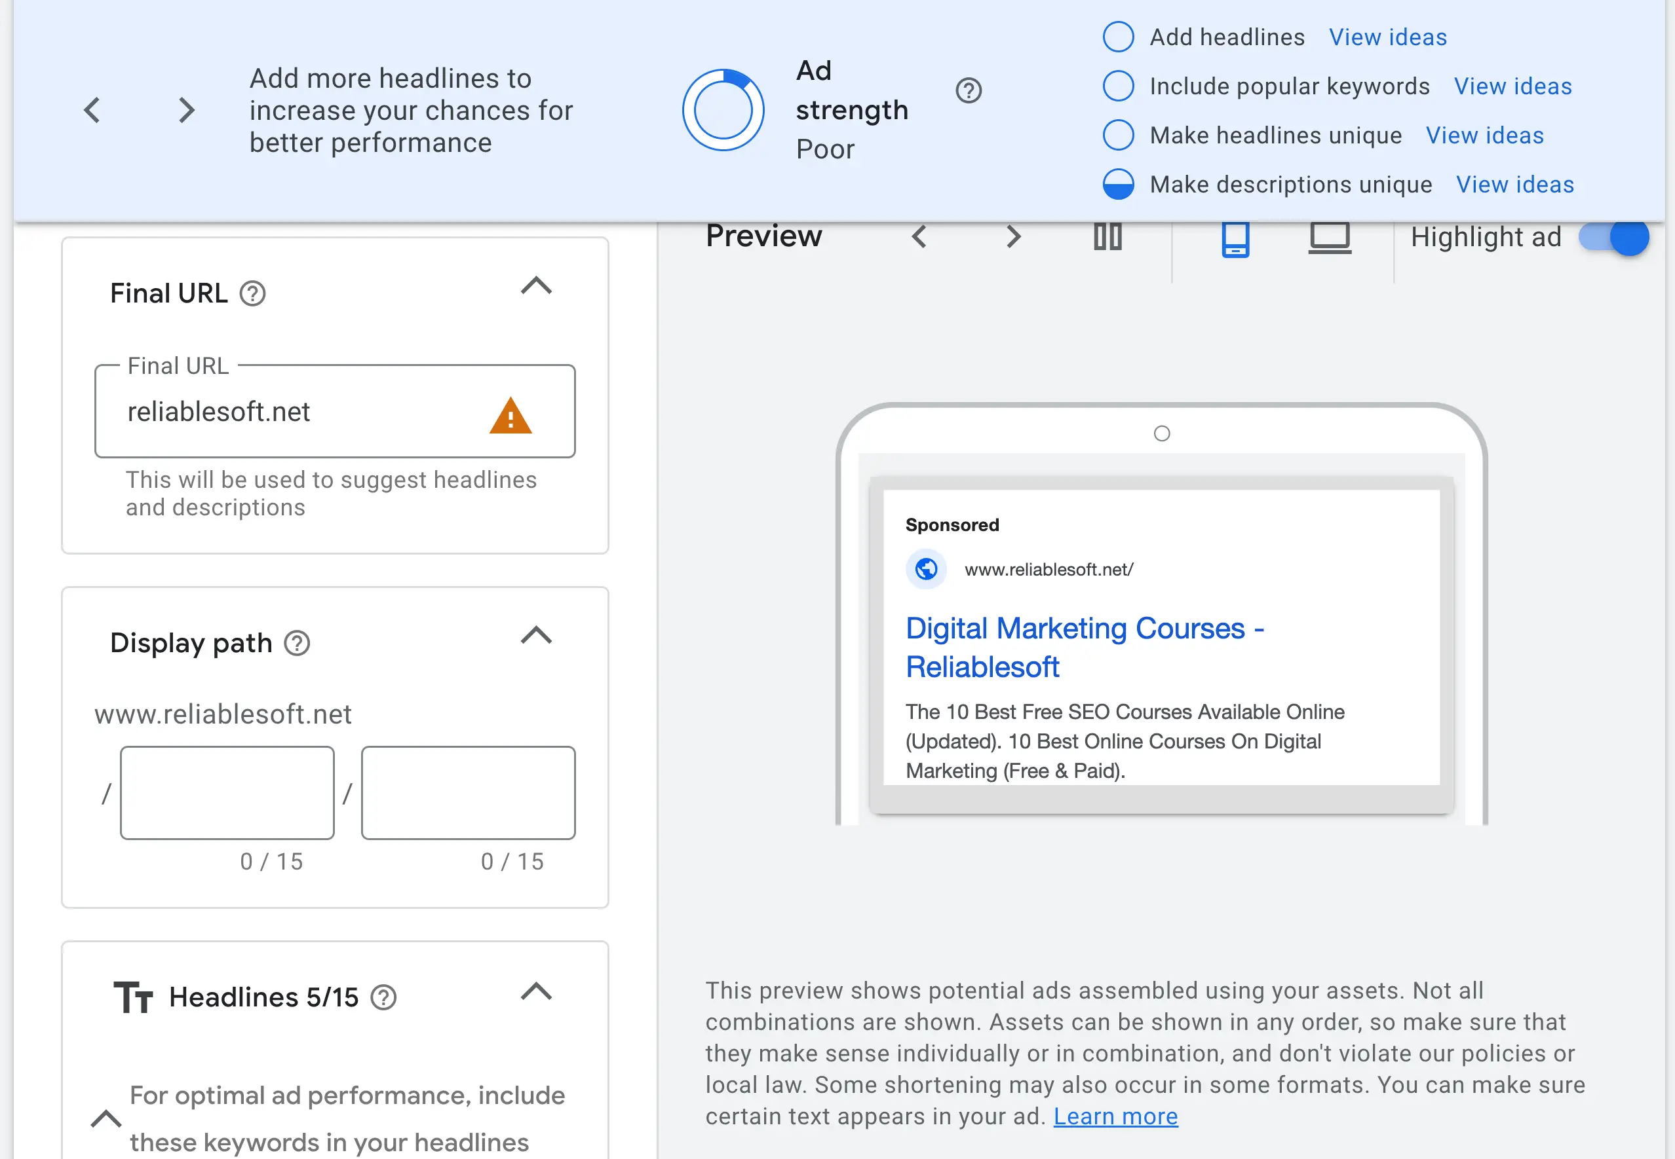The width and height of the screenshot is (1675, 1159).
Task: Click the Headlines help question icon
Action: tap(383, 998)
